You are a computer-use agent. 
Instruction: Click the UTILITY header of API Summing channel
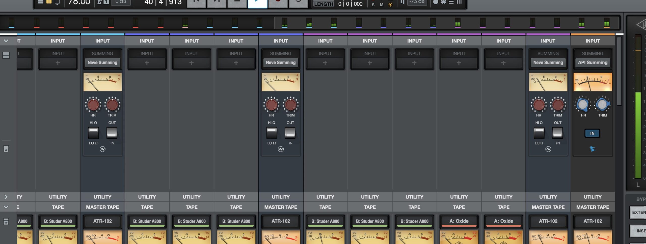(x=593, y=197)
